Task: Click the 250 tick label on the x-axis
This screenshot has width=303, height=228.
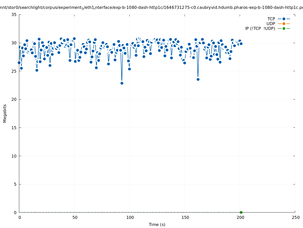Action: coord(295,217)
